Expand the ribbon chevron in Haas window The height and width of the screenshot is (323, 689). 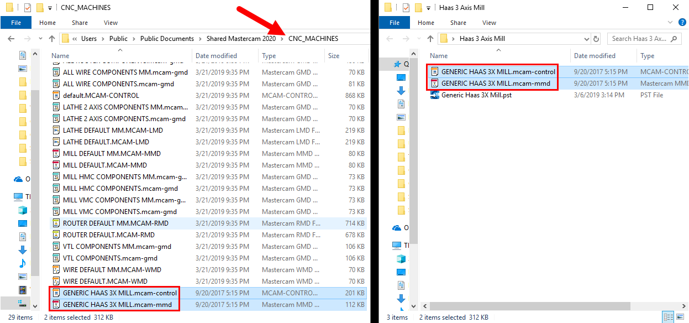[670, 23]
